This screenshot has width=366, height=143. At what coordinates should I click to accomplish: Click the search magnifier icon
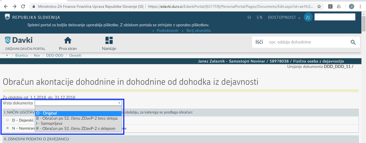coord(353,42)
